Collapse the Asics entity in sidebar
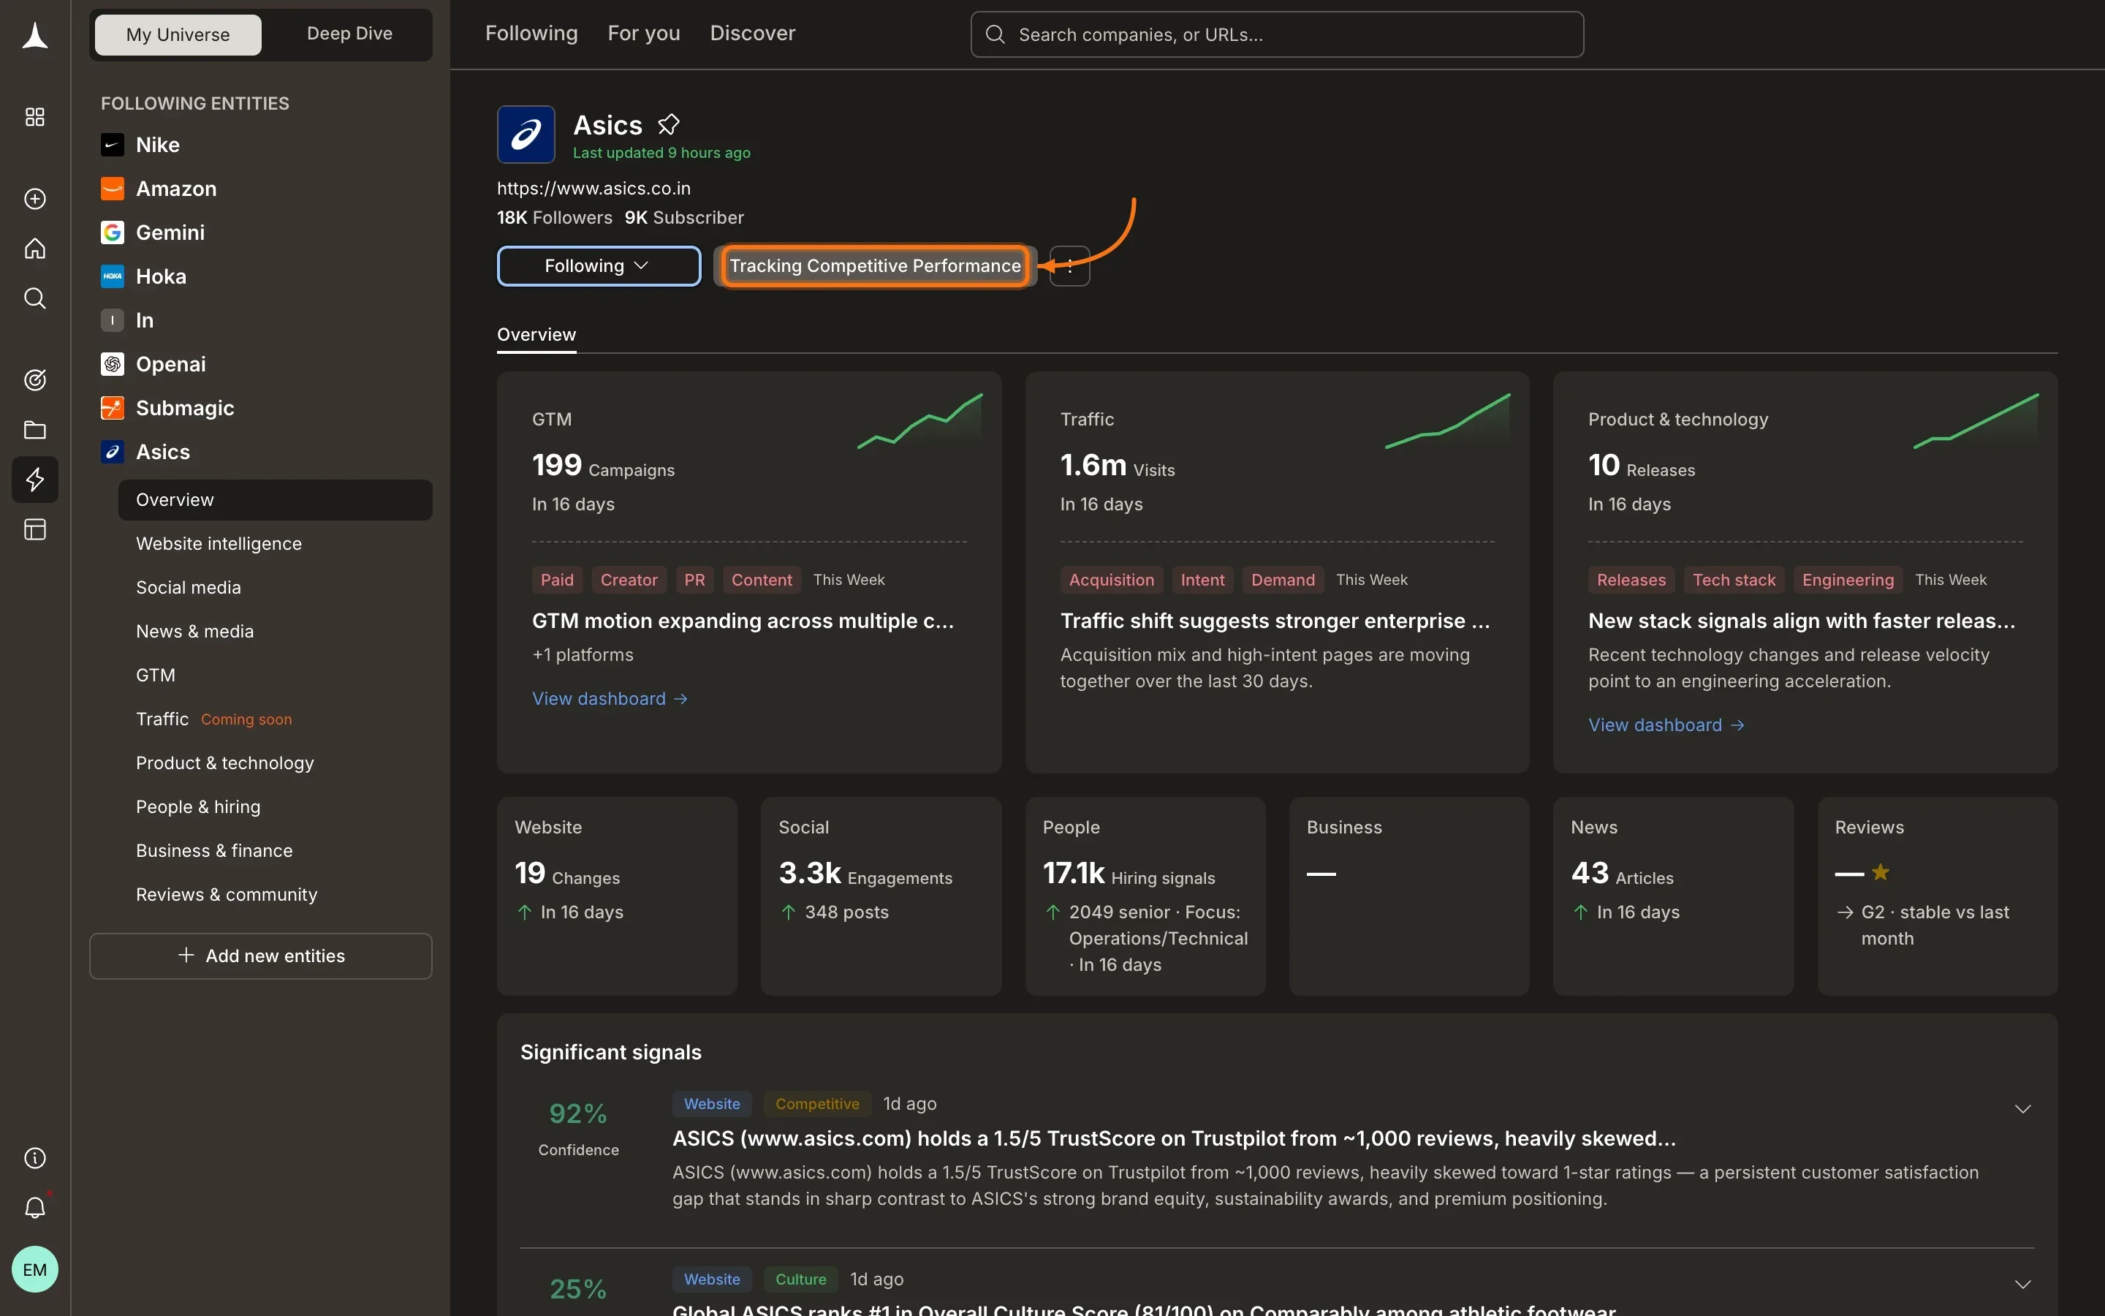2105x1316 pixels. 163,453
